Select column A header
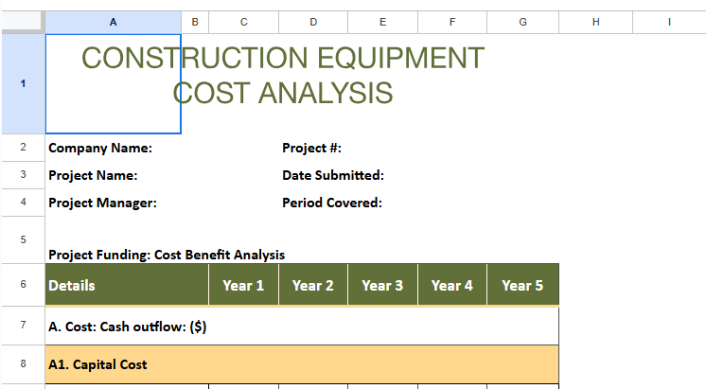 point(113,22)
